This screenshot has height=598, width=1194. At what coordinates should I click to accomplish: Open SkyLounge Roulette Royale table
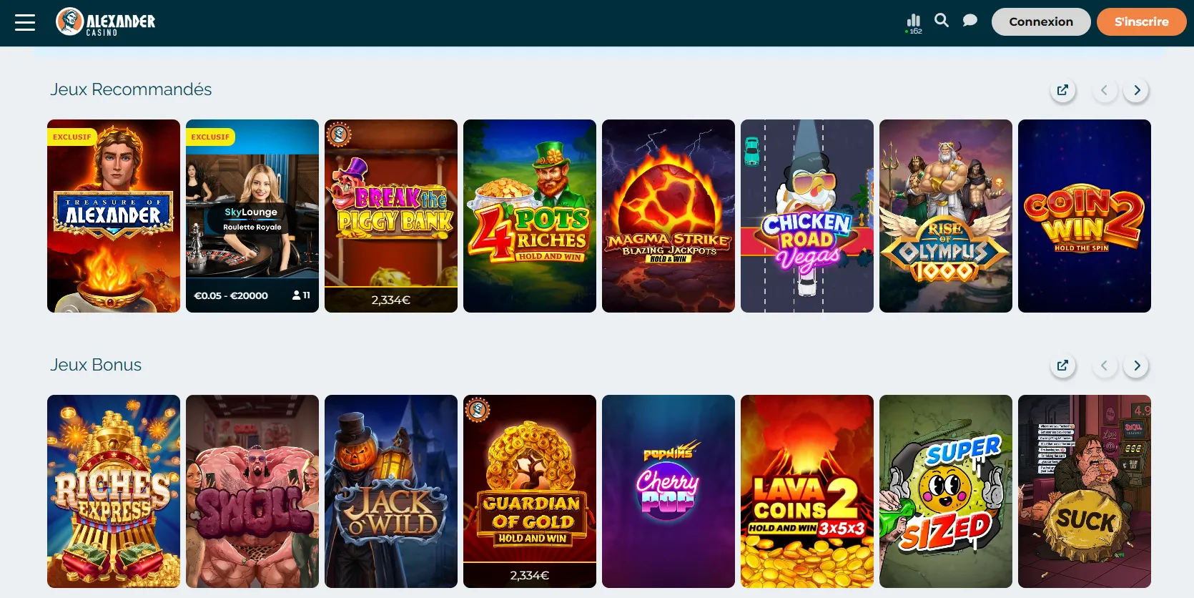pyautogui.click(x=252, y=216)
